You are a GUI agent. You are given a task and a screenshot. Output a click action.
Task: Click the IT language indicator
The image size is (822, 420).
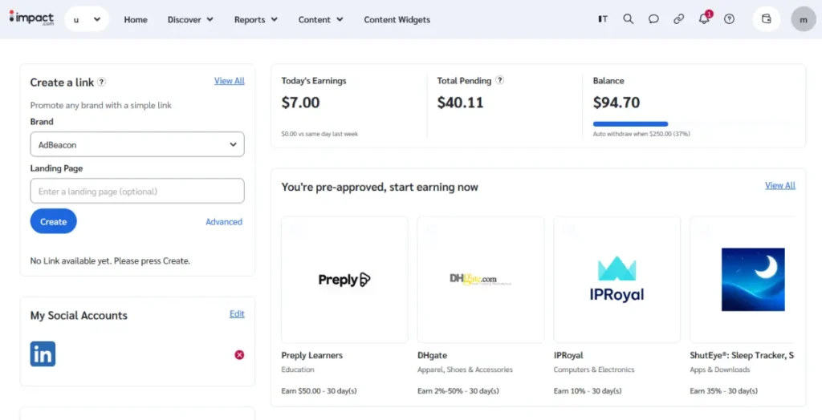click(603, 19)
